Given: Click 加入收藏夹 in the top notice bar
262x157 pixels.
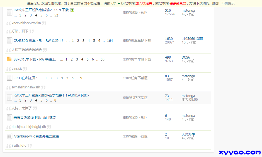Looking at the screenshot, I should (144, 3).
